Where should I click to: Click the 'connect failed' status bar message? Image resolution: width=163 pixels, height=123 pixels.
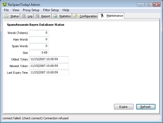[x=35, y=118]
